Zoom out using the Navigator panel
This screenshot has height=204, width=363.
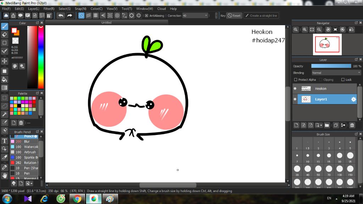click(x=319, y=30)
